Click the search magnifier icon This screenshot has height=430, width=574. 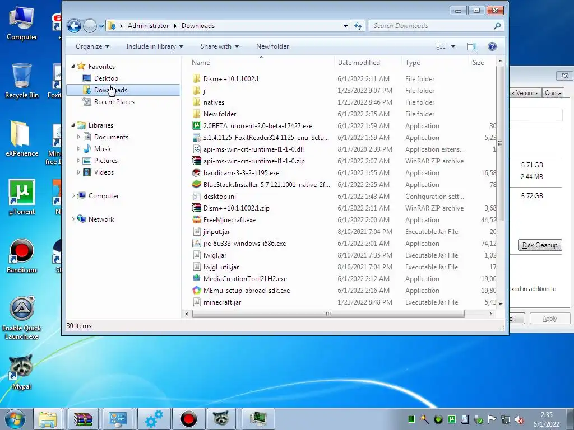(x=497, y=26)
